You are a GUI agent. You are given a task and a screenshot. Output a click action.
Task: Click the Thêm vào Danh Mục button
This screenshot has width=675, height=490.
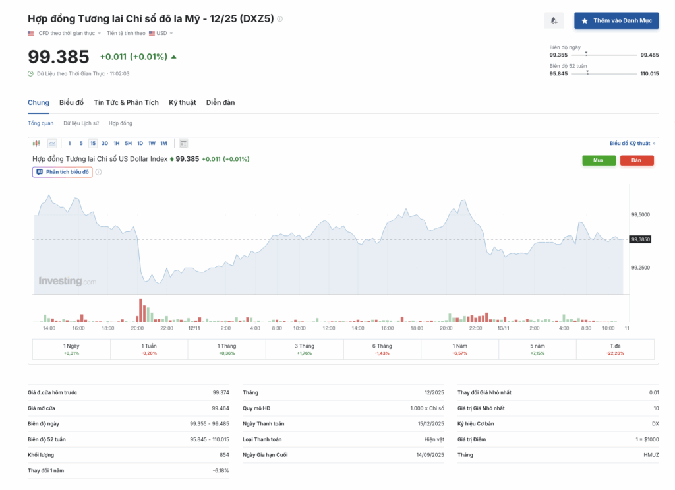tap(616, 21)
